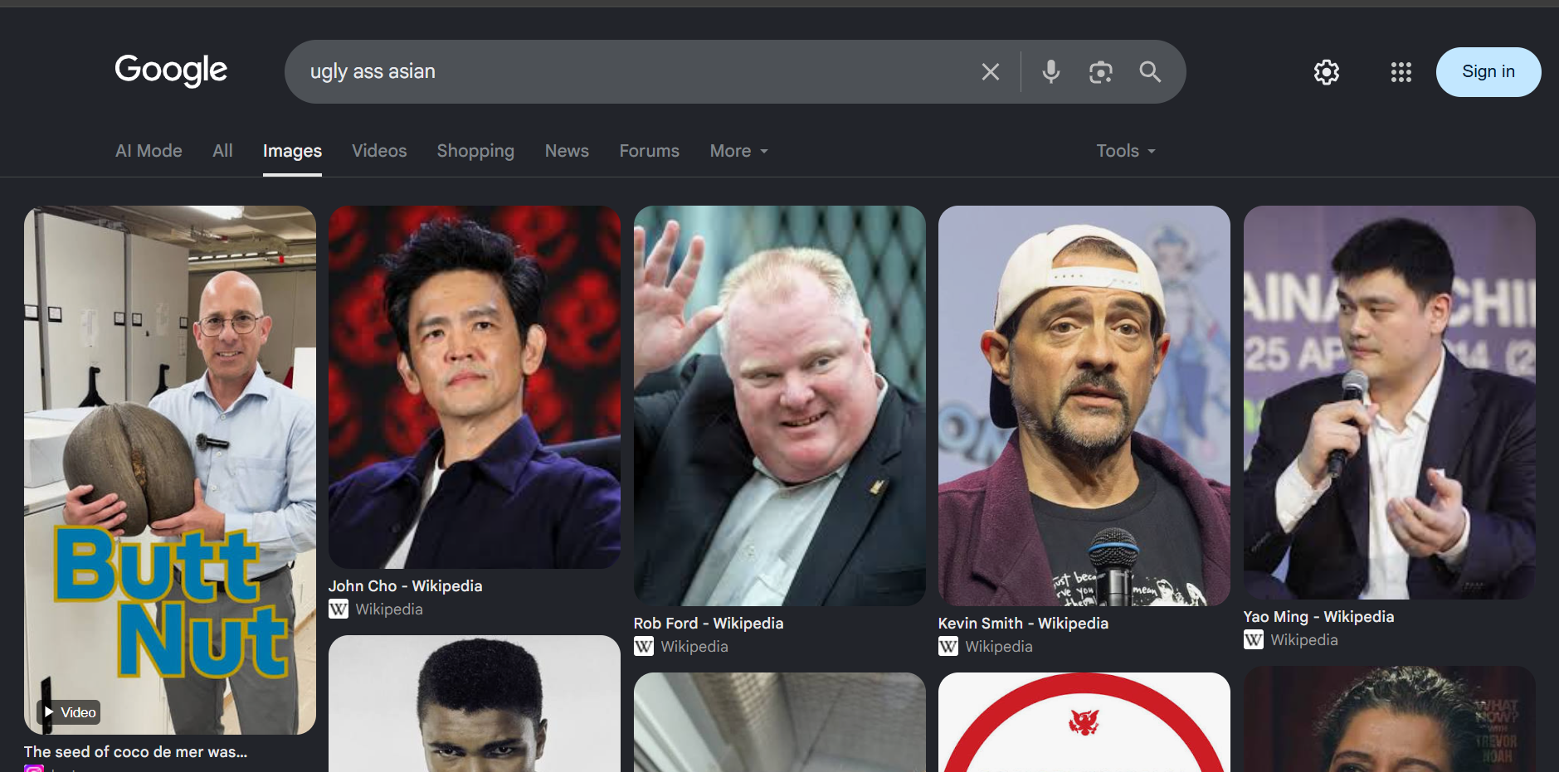The width and height of the screenshot is (1559, 772).
Task: Click the Wikipedia source text under John Cho
Action: click(x=389, y=609)
